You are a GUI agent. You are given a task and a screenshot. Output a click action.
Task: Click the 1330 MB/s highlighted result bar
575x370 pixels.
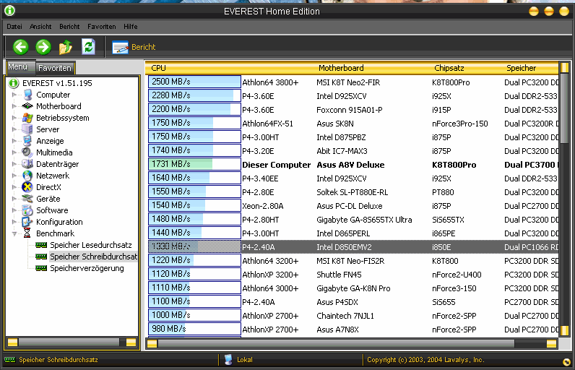tap(194, 246)
